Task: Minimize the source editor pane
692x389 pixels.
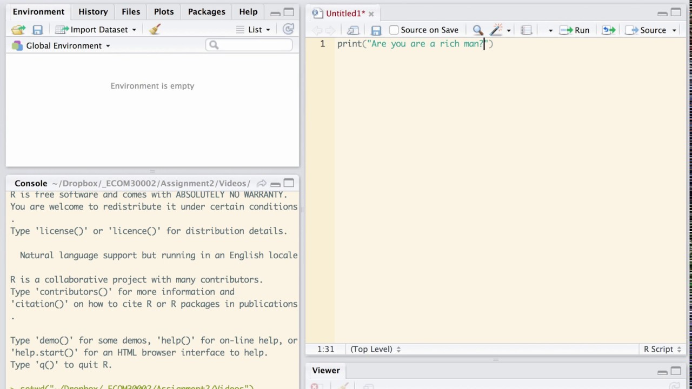Action: pos(662,13)
